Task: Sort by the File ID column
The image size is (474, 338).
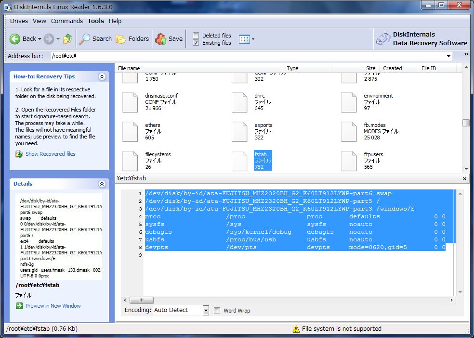Action: pyautogui.click(x=437, y=68)
